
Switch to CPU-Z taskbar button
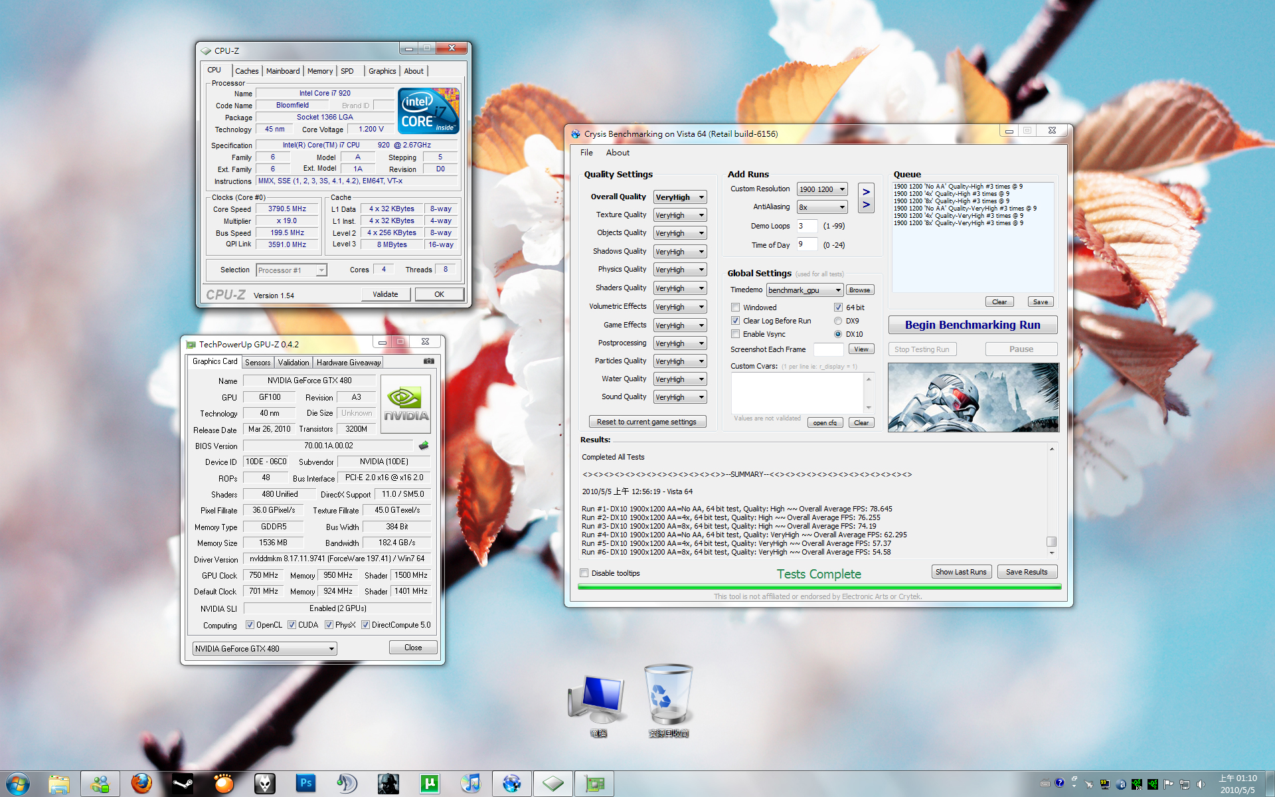pos(552,784)
